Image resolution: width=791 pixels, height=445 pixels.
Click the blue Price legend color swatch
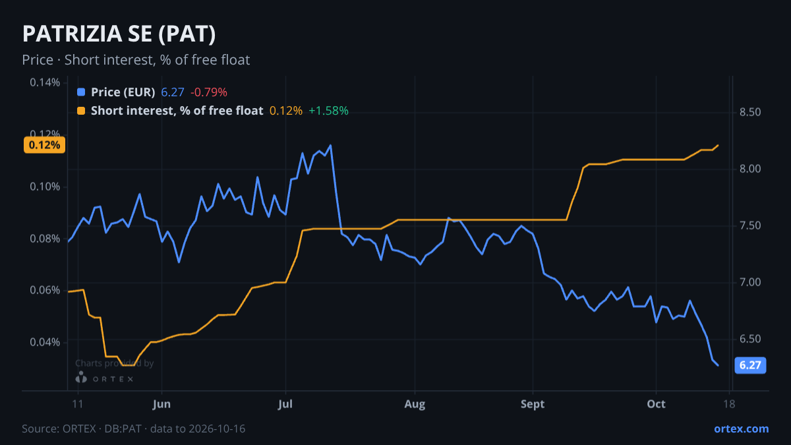(81, 92)
